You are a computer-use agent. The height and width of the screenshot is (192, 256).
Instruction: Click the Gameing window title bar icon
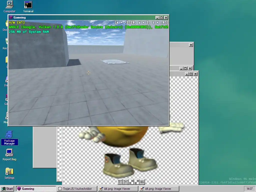[x=11, y=17]
